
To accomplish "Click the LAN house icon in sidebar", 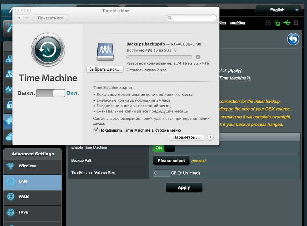I will tap(11, 181).
